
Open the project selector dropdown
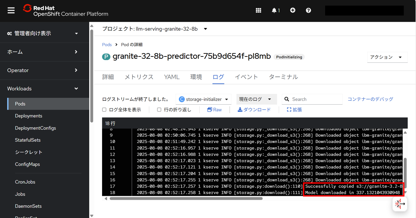coord(155,29)
